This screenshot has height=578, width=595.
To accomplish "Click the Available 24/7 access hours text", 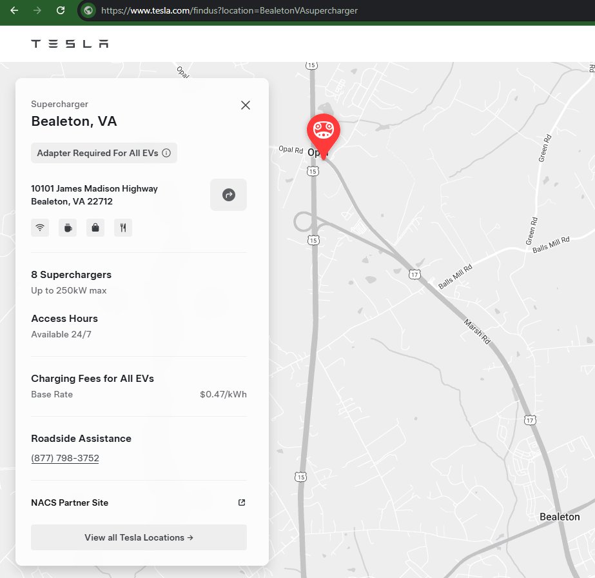I will 61,334.
